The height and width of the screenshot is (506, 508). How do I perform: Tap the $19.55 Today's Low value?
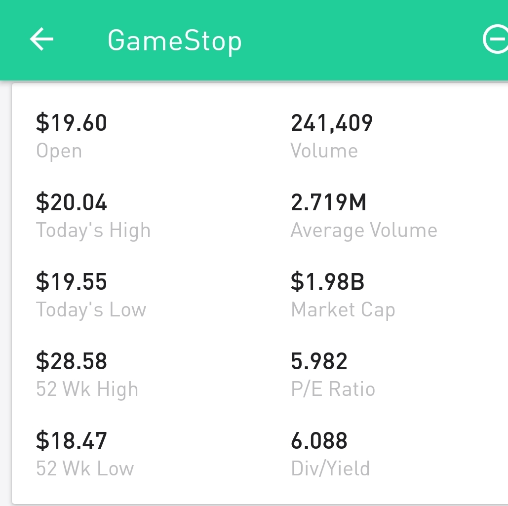71,281
